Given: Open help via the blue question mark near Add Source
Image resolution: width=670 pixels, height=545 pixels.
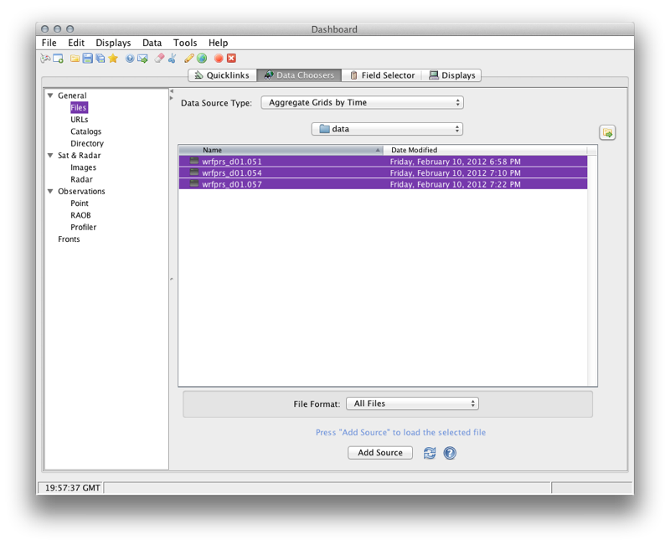Looking at the screenshot, I should (x=450, y=453).
